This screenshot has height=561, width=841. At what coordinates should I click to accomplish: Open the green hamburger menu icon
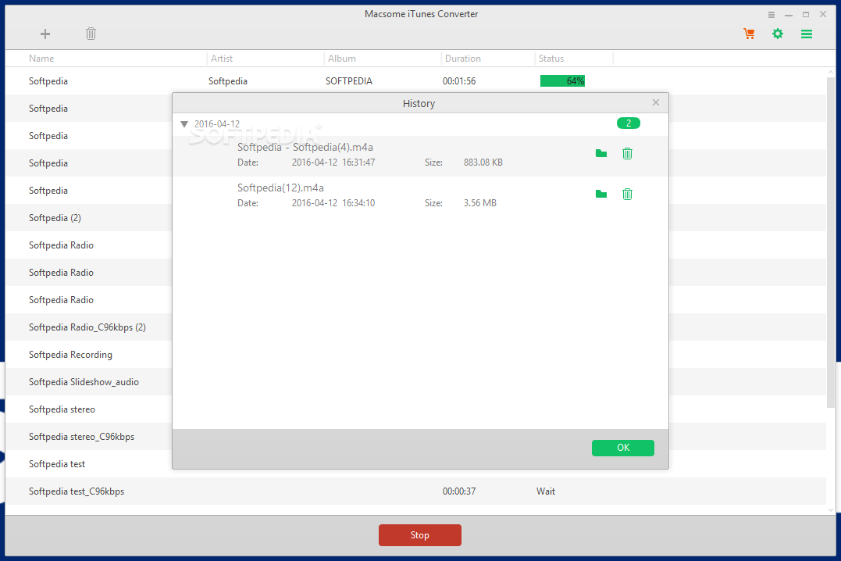(806, 34)
